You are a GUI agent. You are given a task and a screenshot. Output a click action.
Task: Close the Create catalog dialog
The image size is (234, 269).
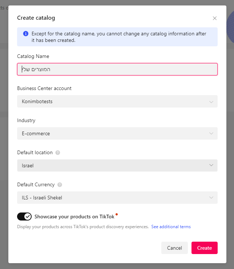[215, 18]
